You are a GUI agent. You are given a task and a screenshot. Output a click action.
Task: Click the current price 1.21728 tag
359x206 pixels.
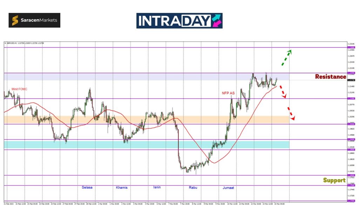point(351,80)
